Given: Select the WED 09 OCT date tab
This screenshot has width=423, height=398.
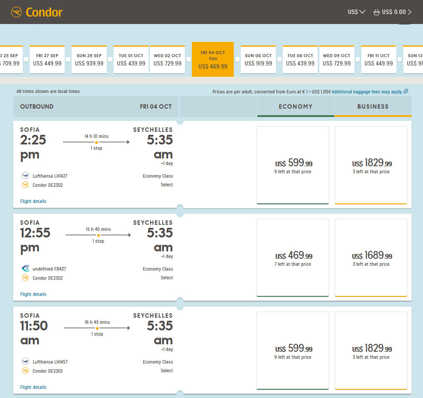Looking at the screenshot, I should [336, 59].
